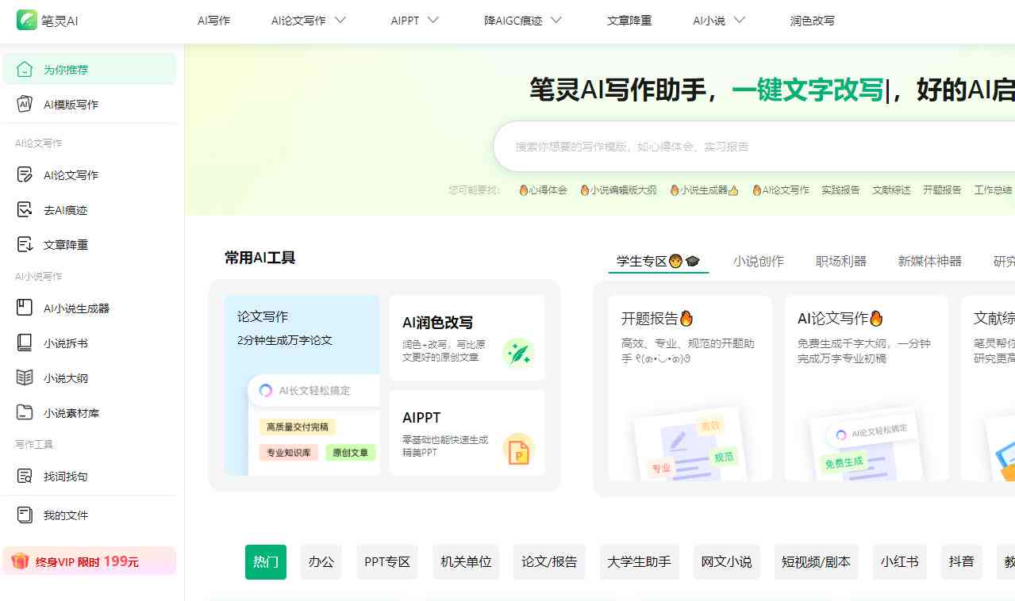Click the 小说素材库 folder icon
Viewport: 1015px width, 601px height.
click(25, 412)
